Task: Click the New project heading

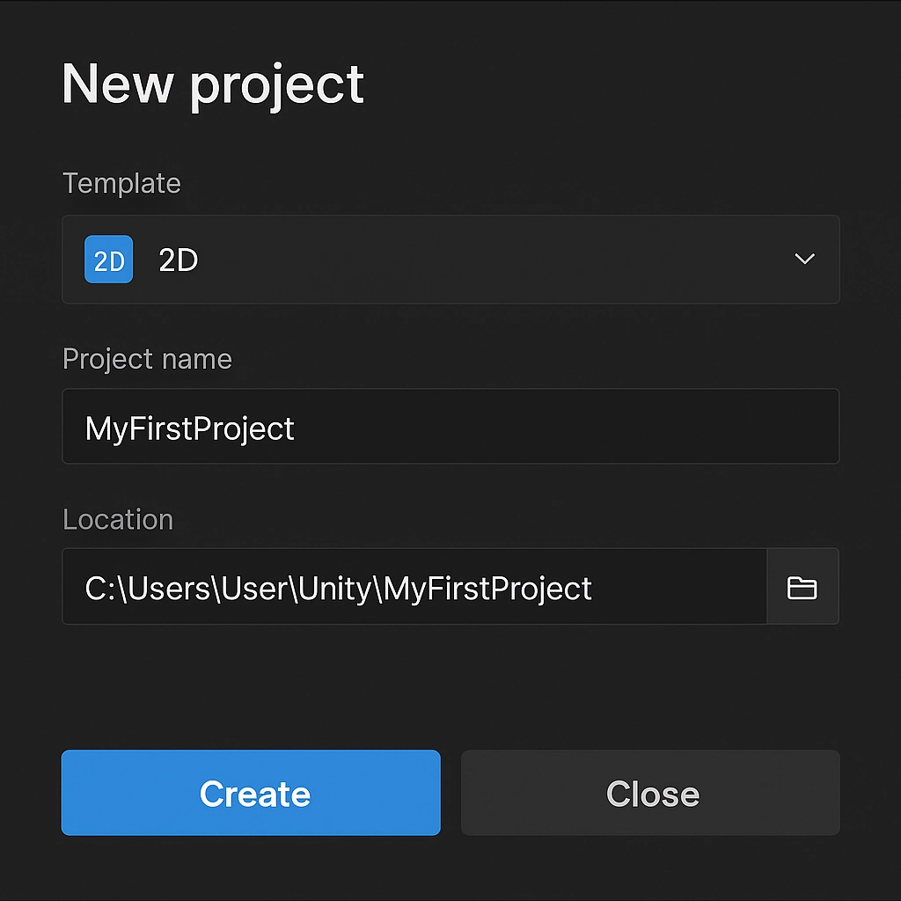Action: [x=213, y=85]
